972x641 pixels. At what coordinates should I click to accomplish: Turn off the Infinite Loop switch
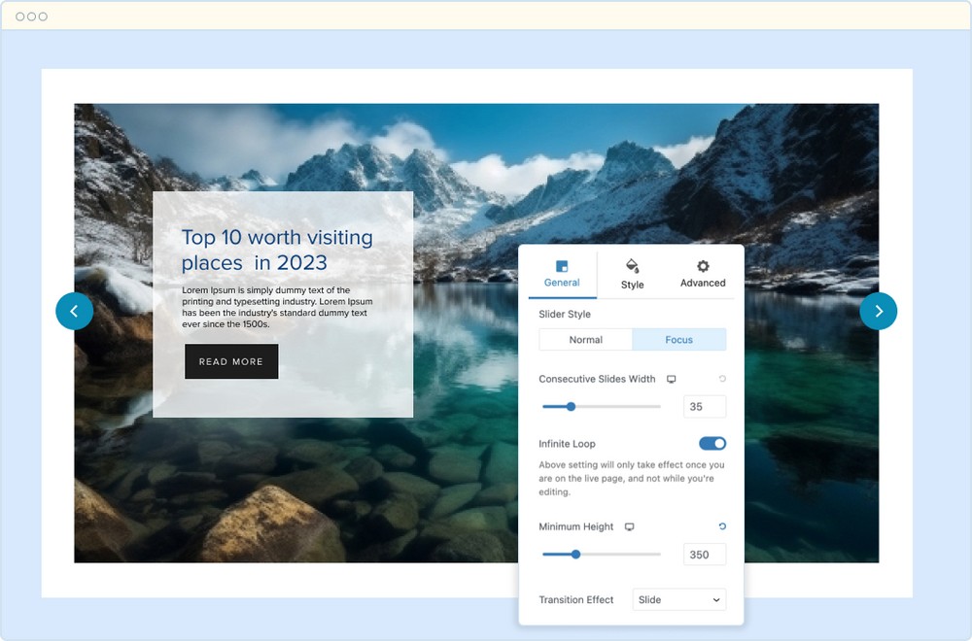pyautogui.click(x=712, y=444)
